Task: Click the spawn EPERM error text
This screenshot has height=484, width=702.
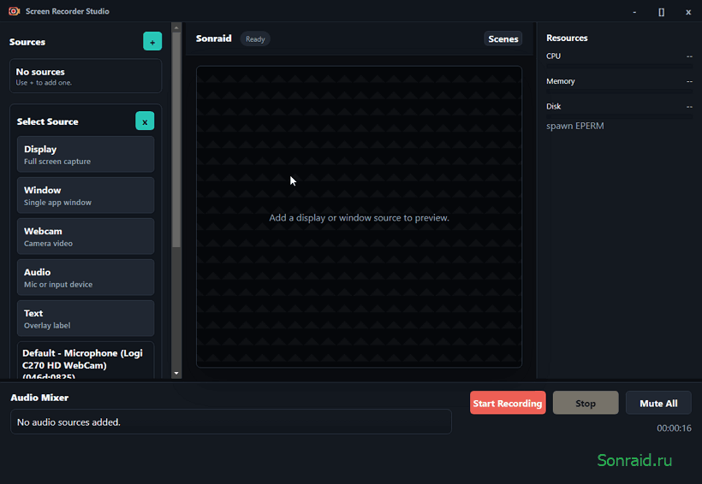Action: 574,126
